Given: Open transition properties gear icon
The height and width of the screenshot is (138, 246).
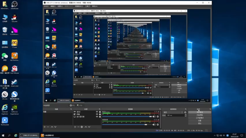Looking at the screenshot, I should pyautogui.click(x=185, y=112).
